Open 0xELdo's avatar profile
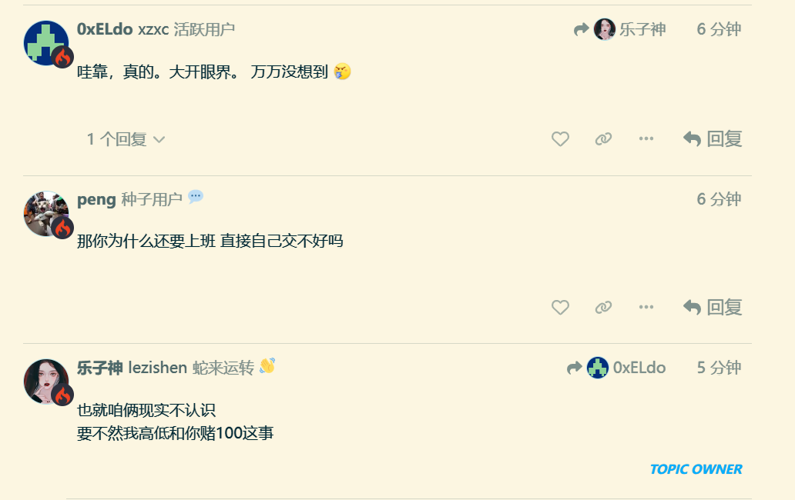 pos(46,43)
